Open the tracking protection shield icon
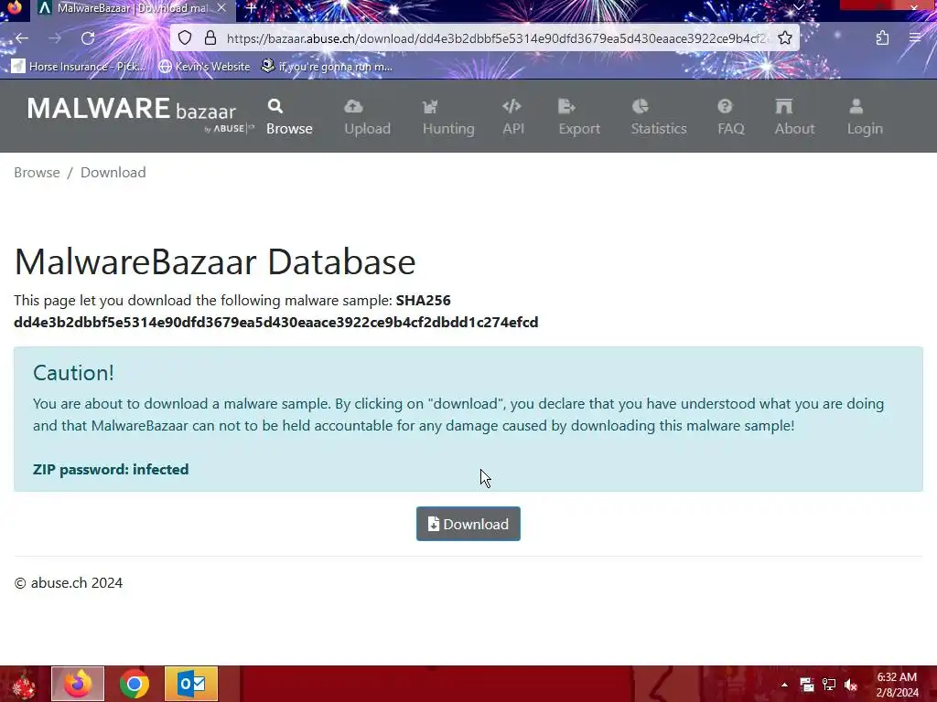Viewport: 937px width, 702px height. (185, 38)
